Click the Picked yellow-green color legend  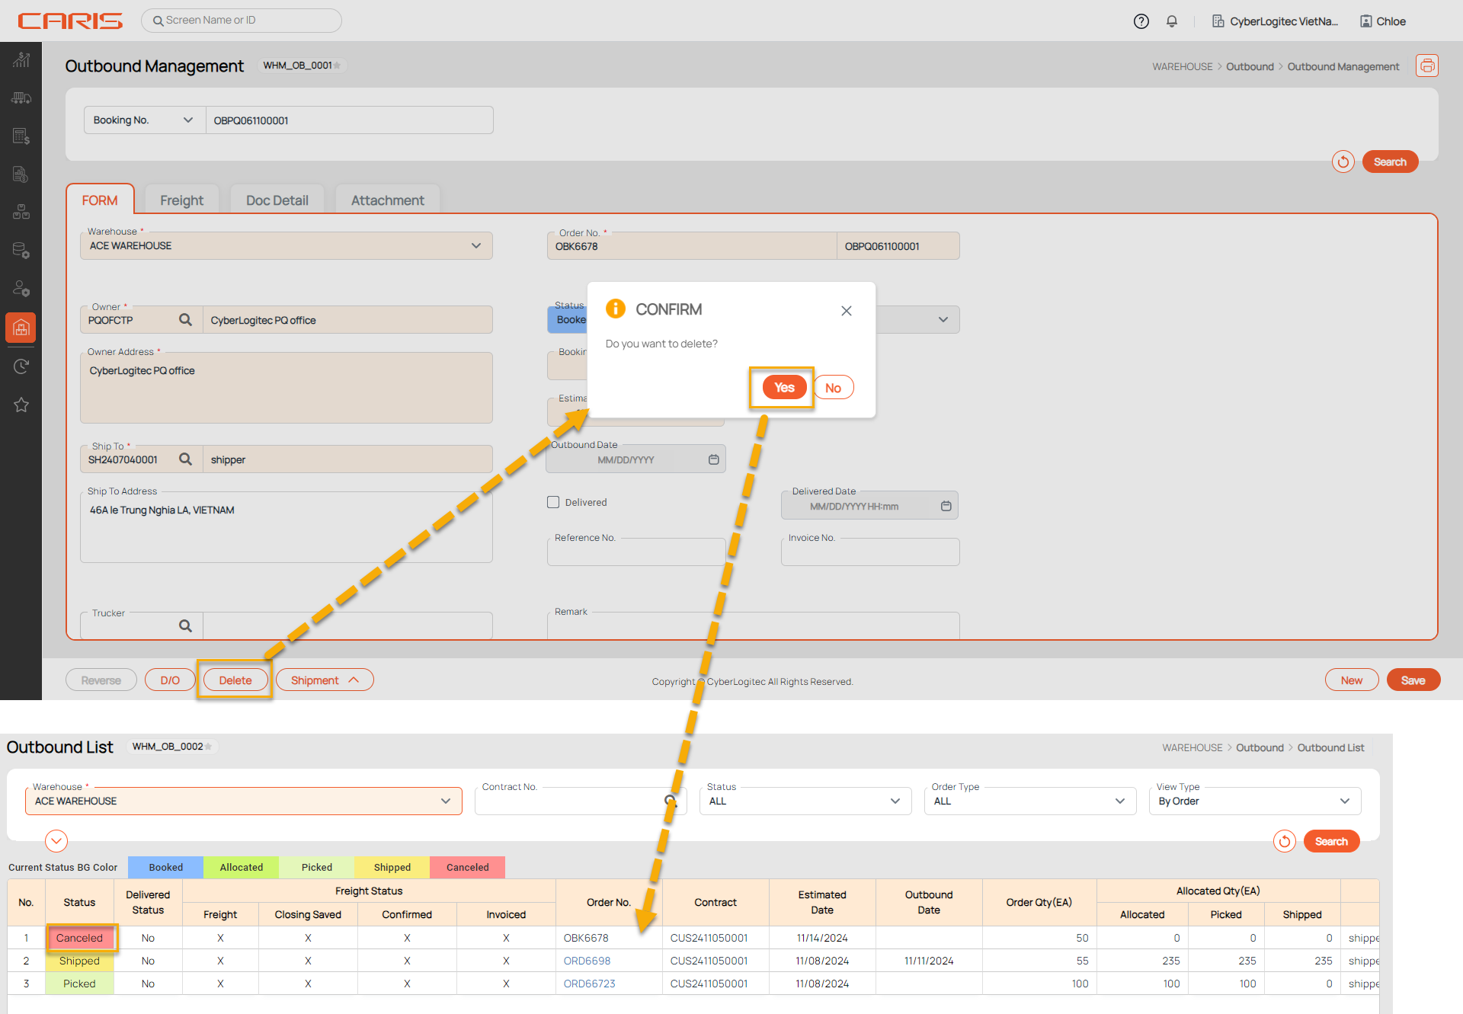click(x=317, y=867)
